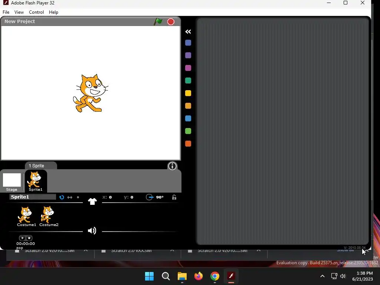Image resolution: width=380 pixels, height=285 pixels.
Task: Select the sky-blue block category swatch
Action: 188,118
